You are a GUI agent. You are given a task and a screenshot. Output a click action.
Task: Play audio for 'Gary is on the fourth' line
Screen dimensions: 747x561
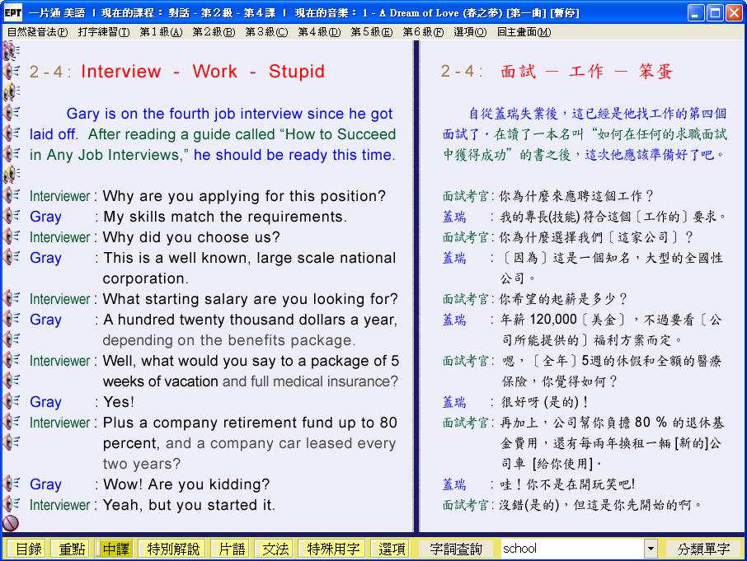(12, 113)
